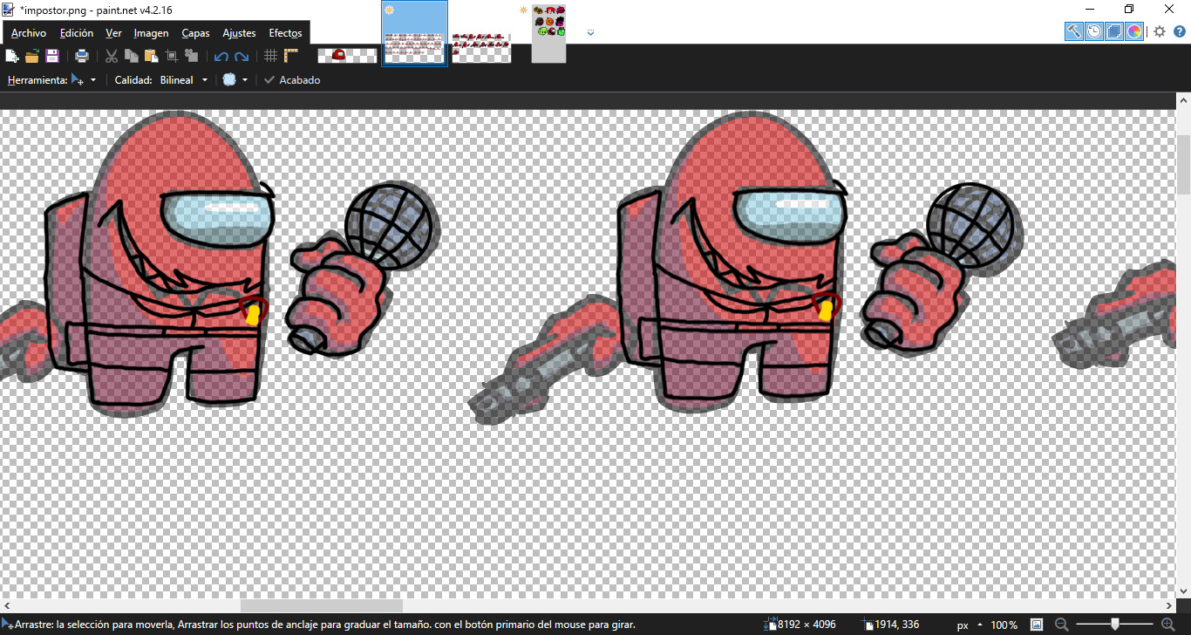This screenshot has height=635, width=1191.
Task: Open a file with the folder icon
Action: click(x=32, y=56)
